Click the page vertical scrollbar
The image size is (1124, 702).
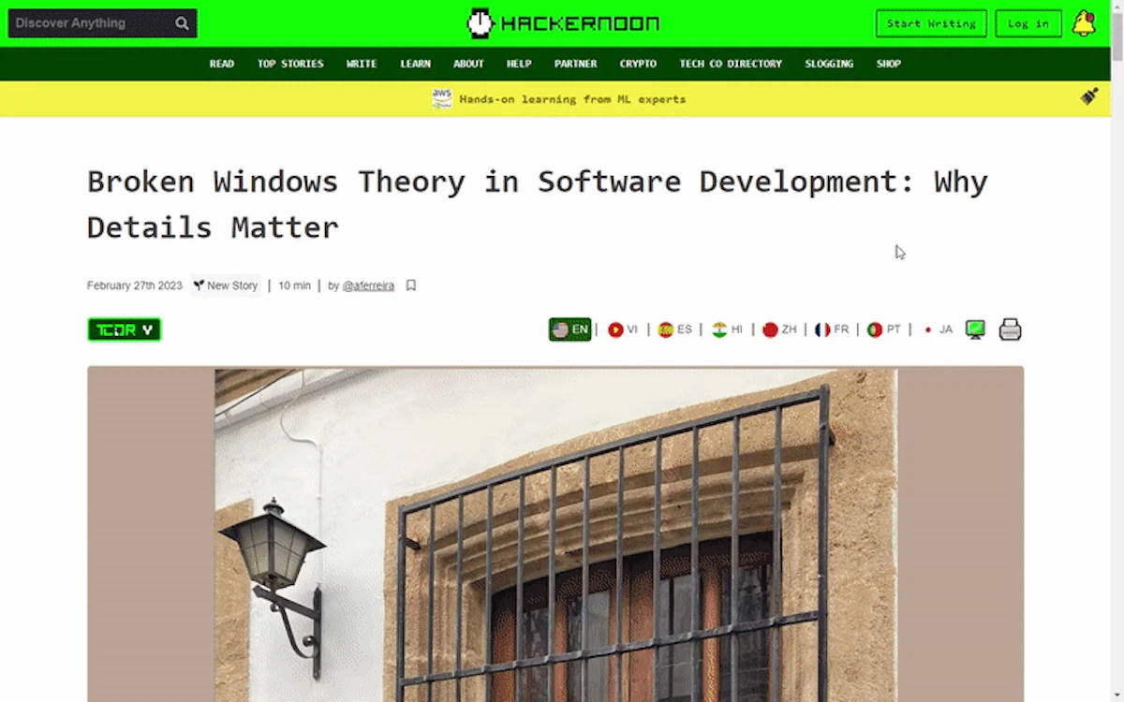[x=1117, y=351]
